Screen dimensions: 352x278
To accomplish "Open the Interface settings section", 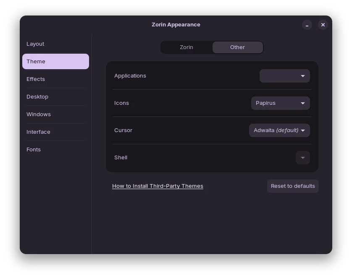I will click(38, 132).
